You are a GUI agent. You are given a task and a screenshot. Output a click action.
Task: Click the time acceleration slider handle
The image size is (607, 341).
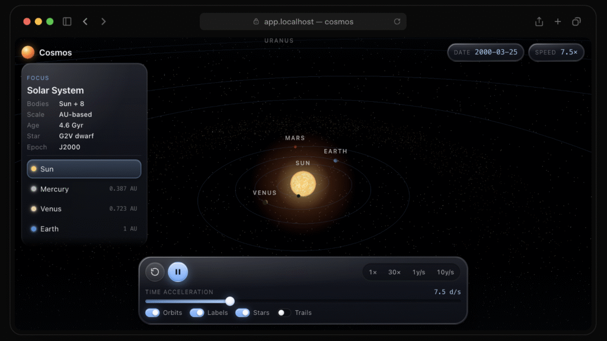tap(230, 301)
